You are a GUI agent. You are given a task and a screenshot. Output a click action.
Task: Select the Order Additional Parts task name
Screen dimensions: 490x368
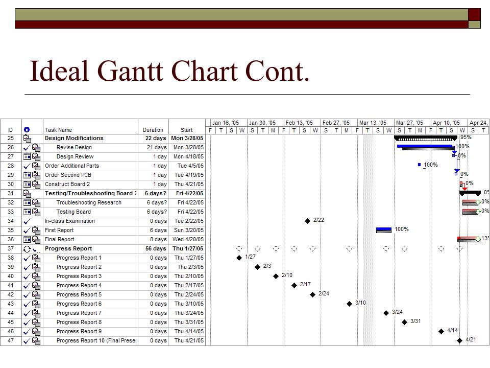[72, 166]
